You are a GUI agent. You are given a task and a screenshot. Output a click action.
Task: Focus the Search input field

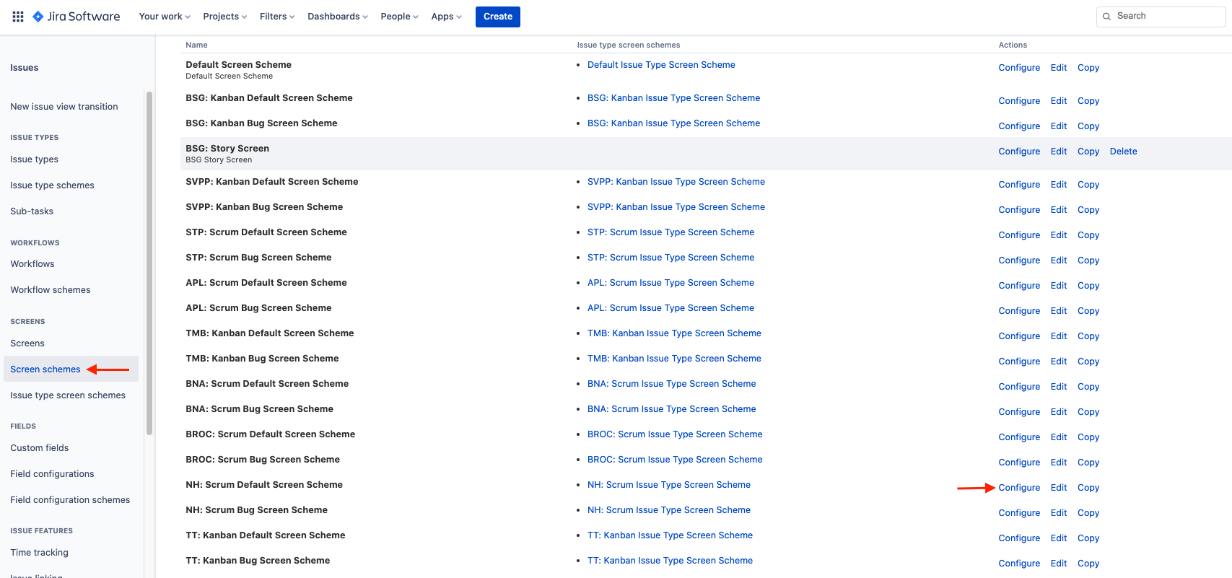[1161, 17]
